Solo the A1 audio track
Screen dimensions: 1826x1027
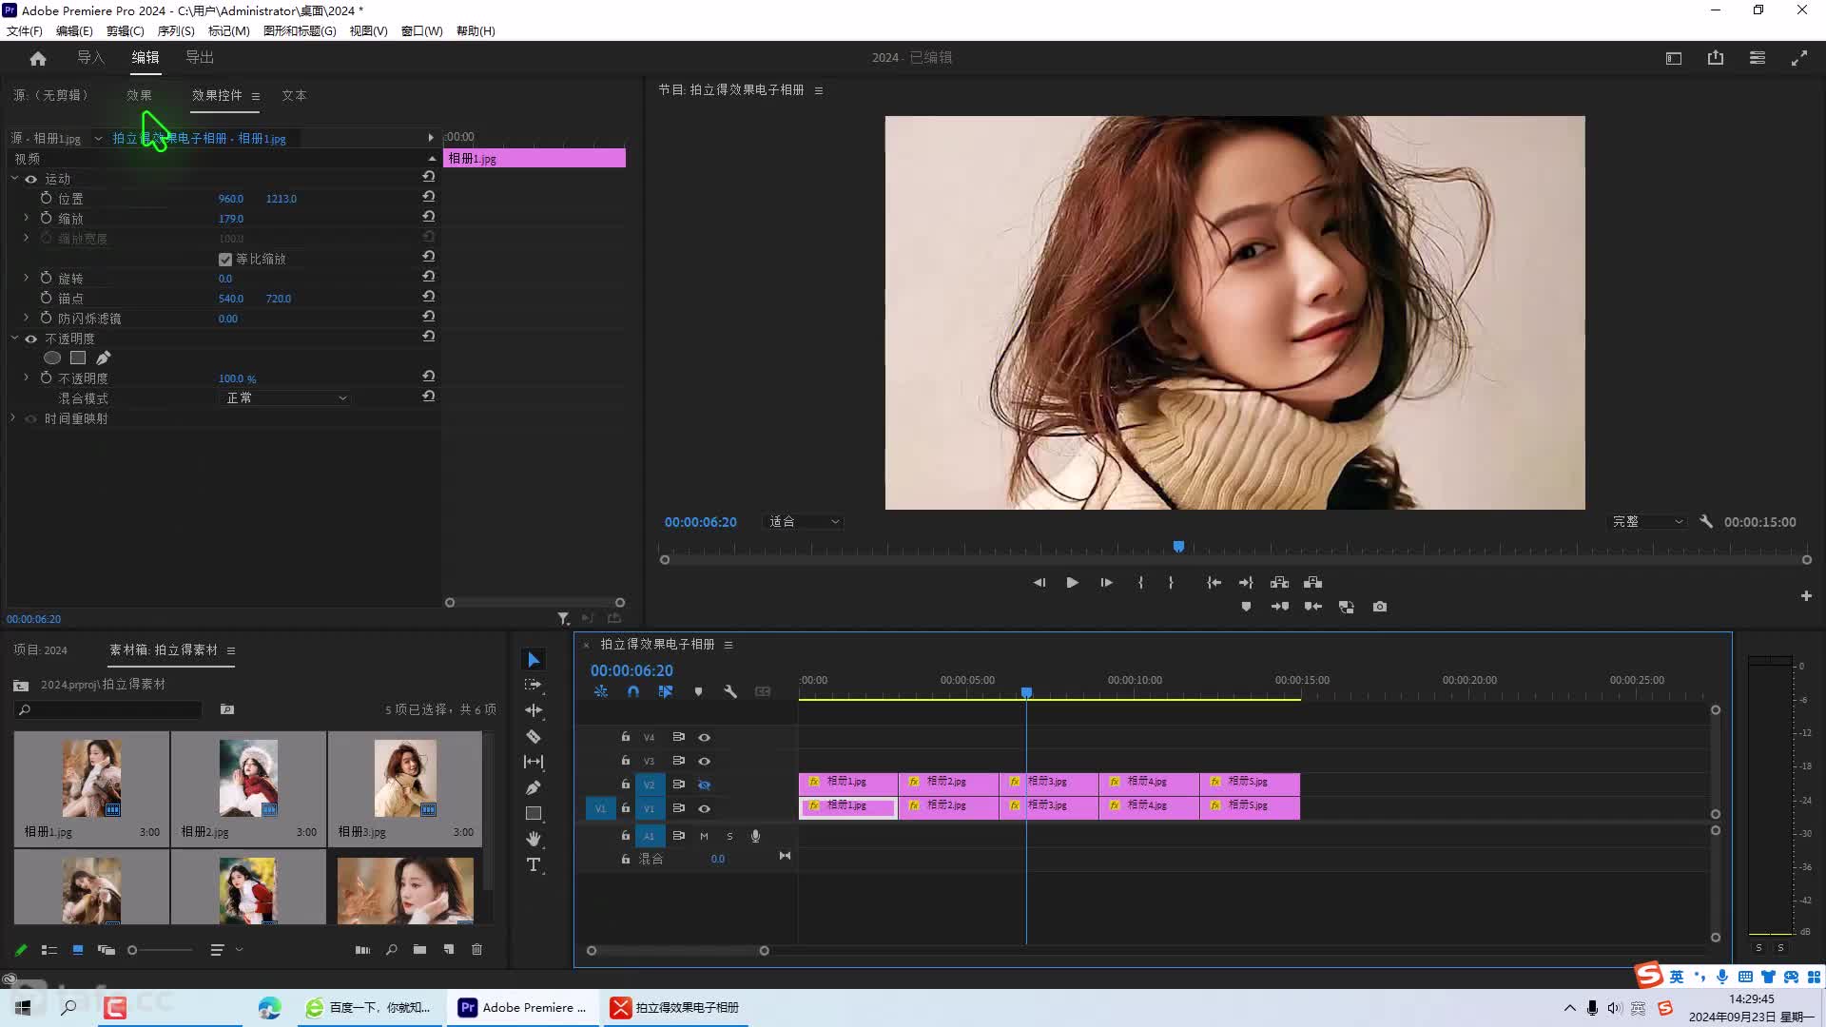(x=730, y=837)
